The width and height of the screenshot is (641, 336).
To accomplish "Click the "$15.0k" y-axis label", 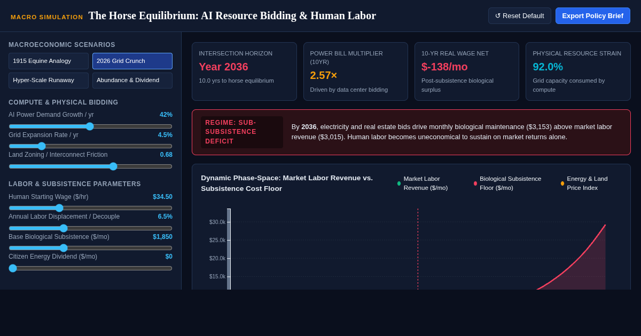I will [x=217, y=276].
